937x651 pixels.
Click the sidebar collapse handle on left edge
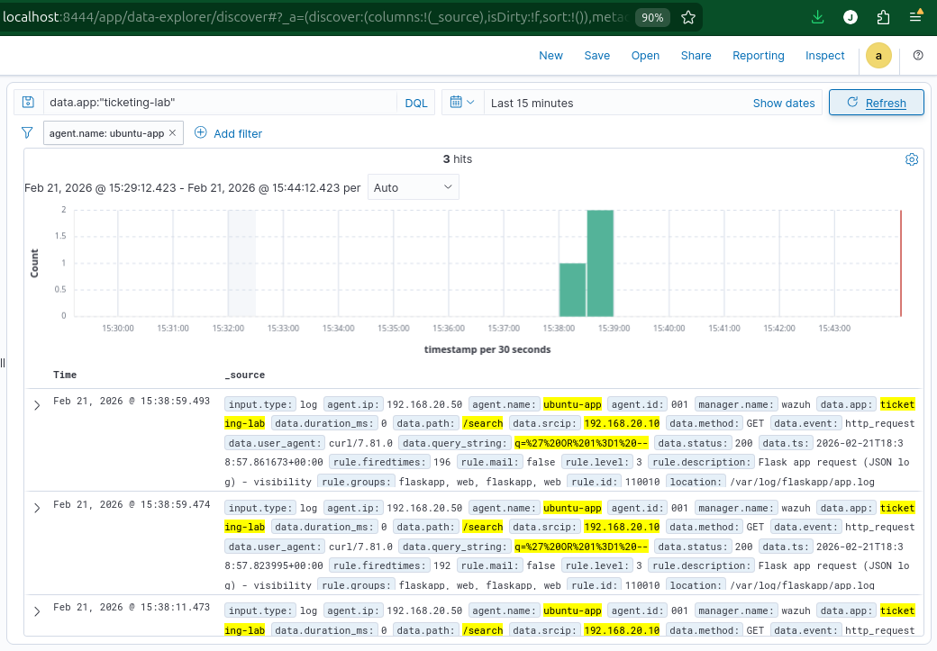pyautogui.click(x=3, y=363)
